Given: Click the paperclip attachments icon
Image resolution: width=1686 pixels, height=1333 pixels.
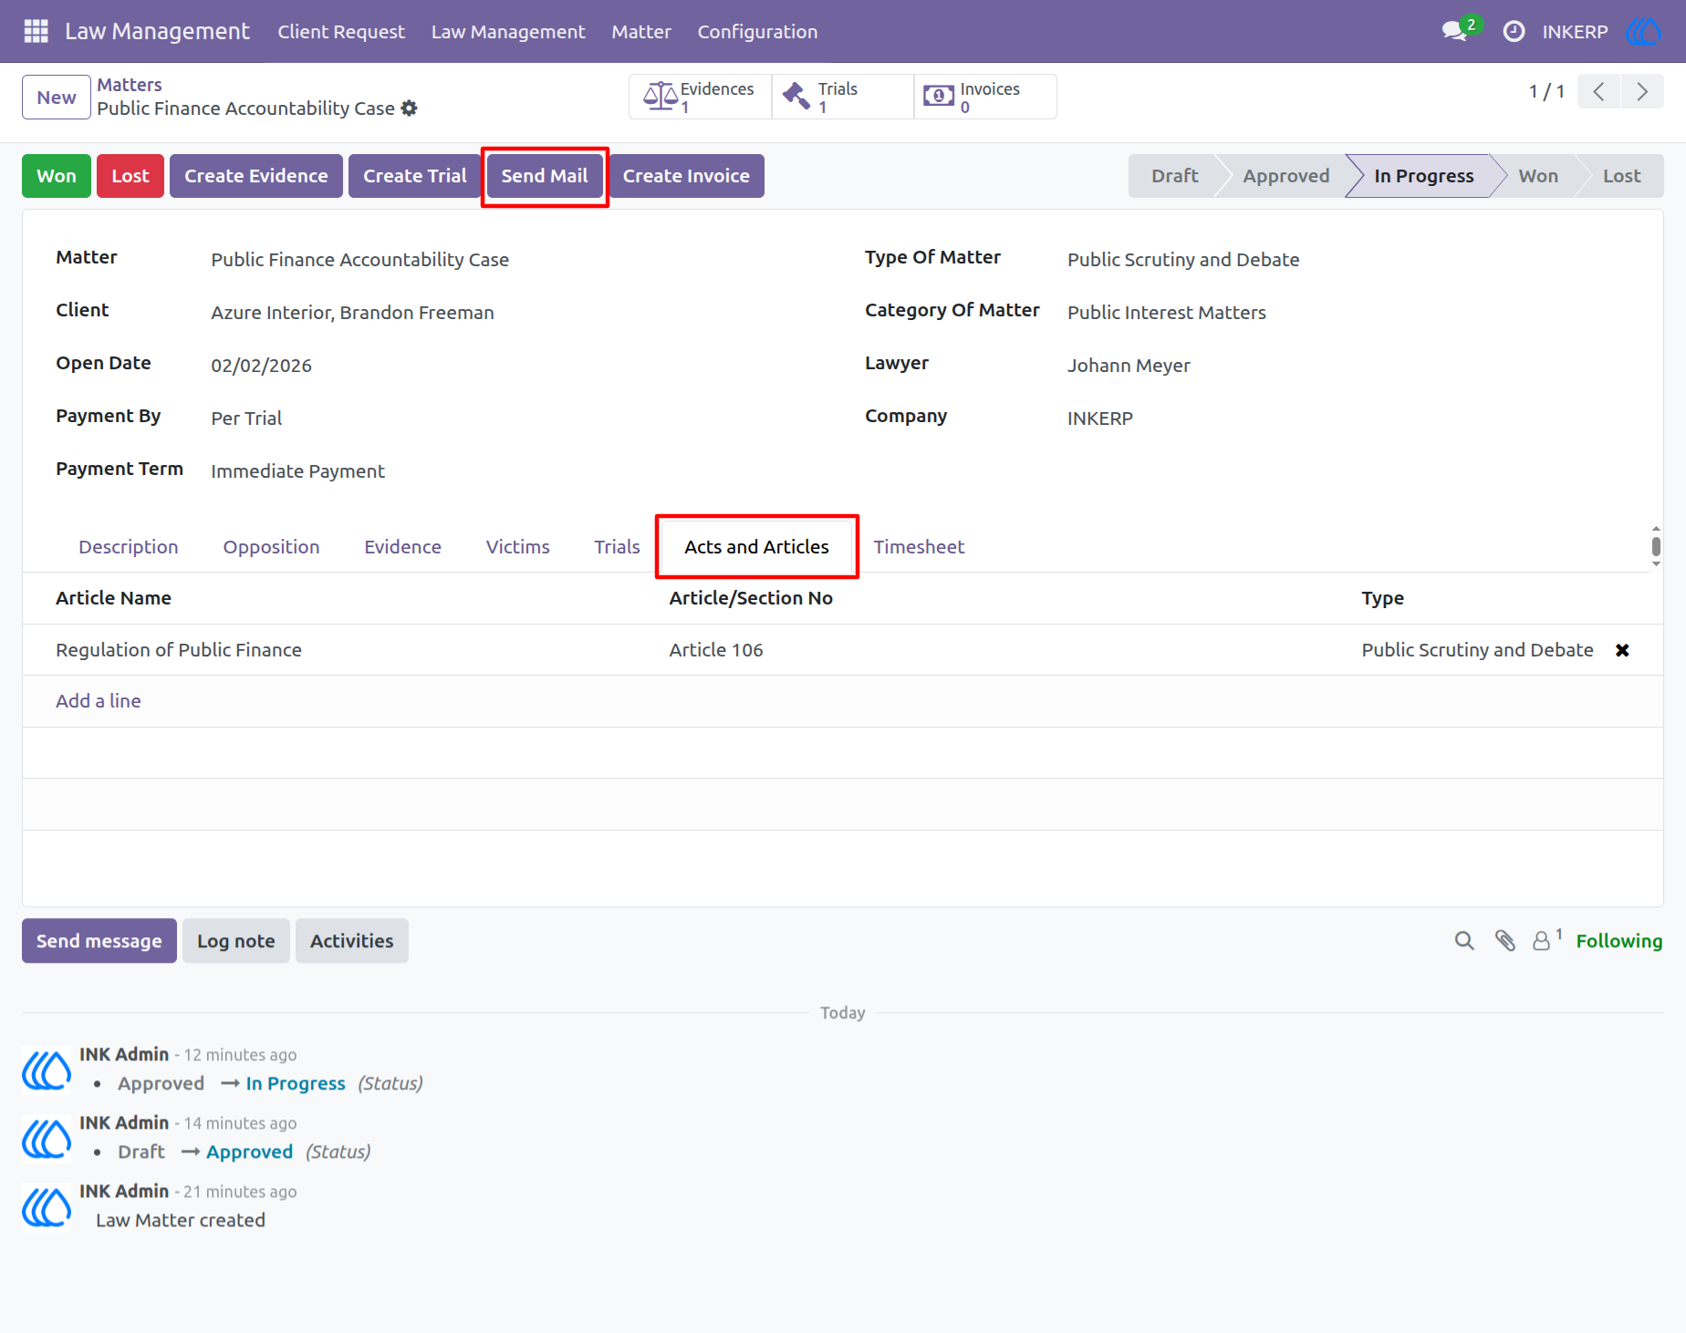Looking at the screenshot, I should 1505,941.
